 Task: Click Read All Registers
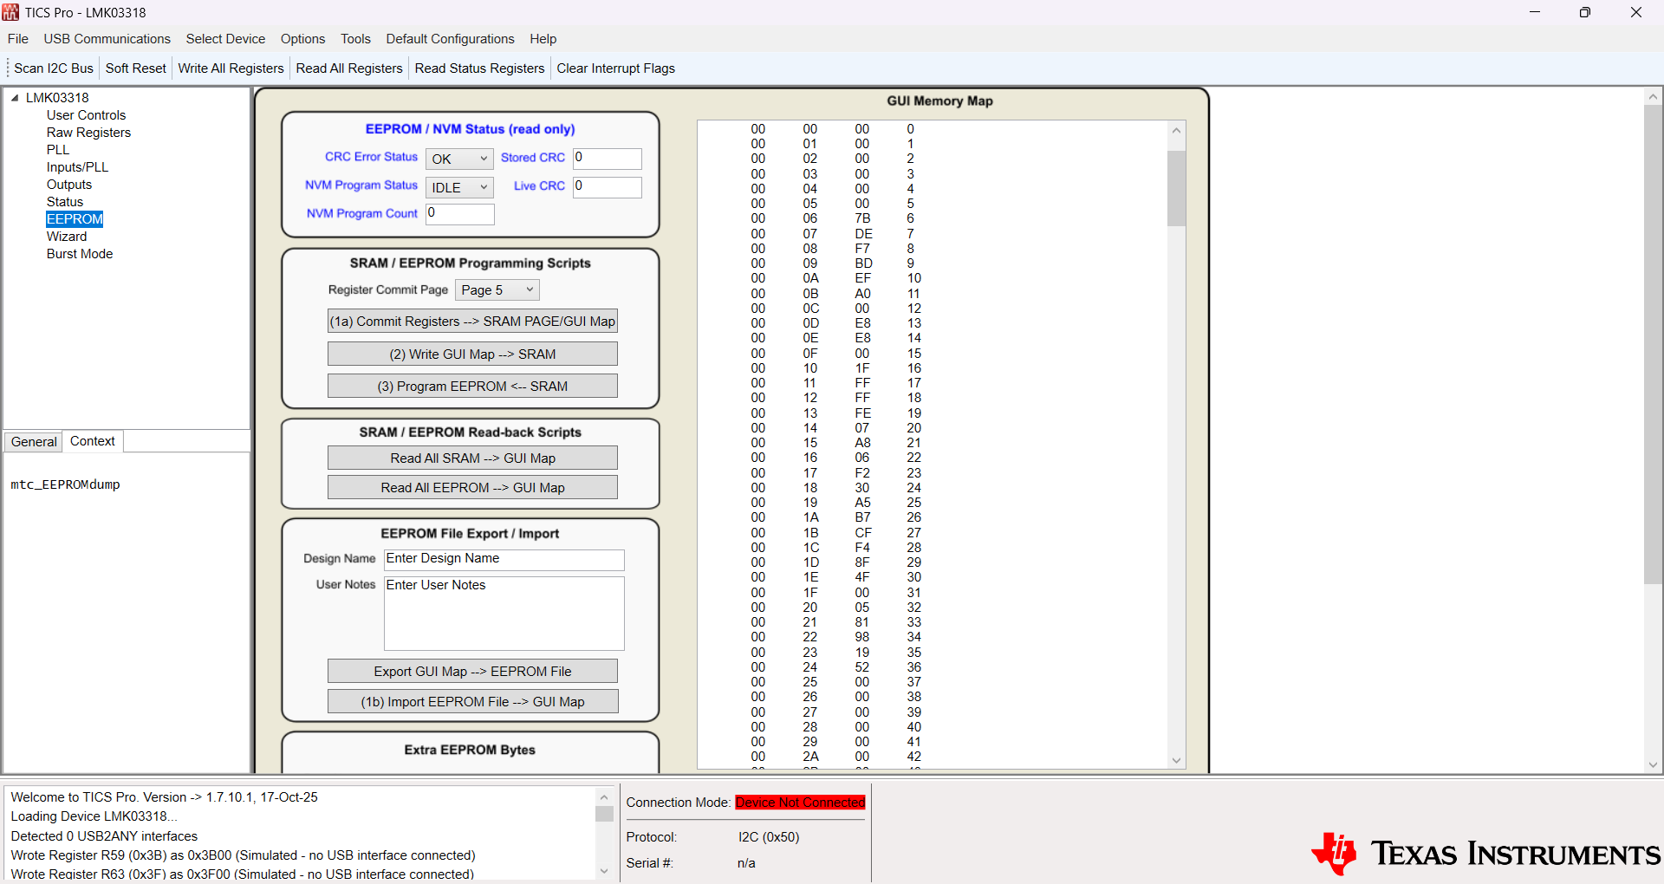click(x=349, y=68)
